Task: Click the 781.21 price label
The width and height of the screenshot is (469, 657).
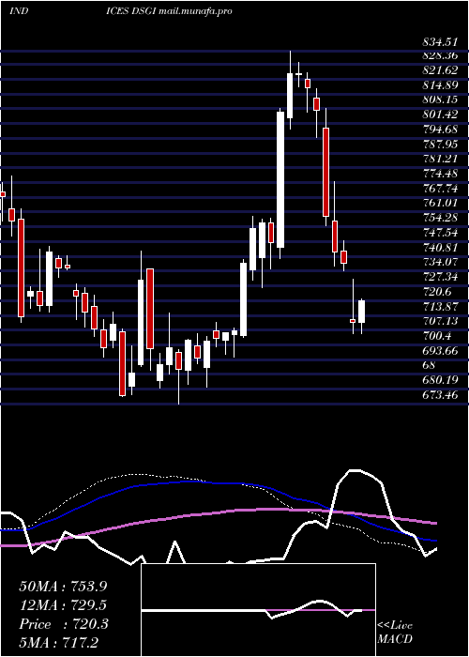Action: 440,160
